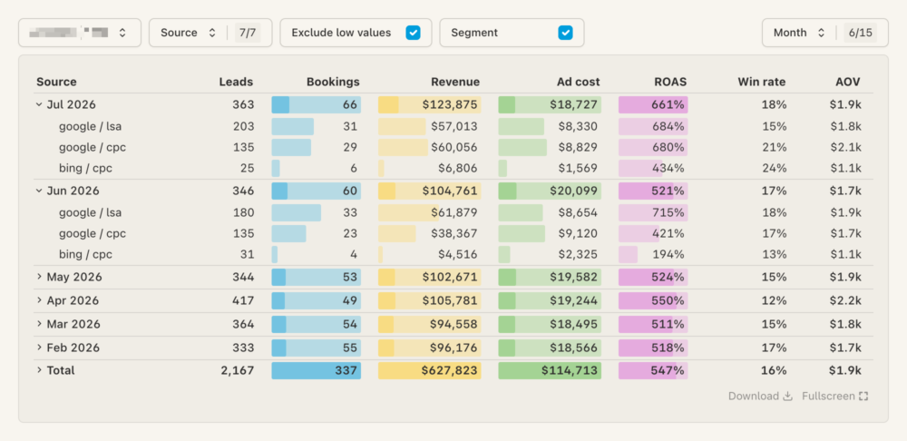The height and width of the screenshot is (441, 907).
Task: Click the Jul 2026 blue Bookings bar
Action: tap(316, 104)
